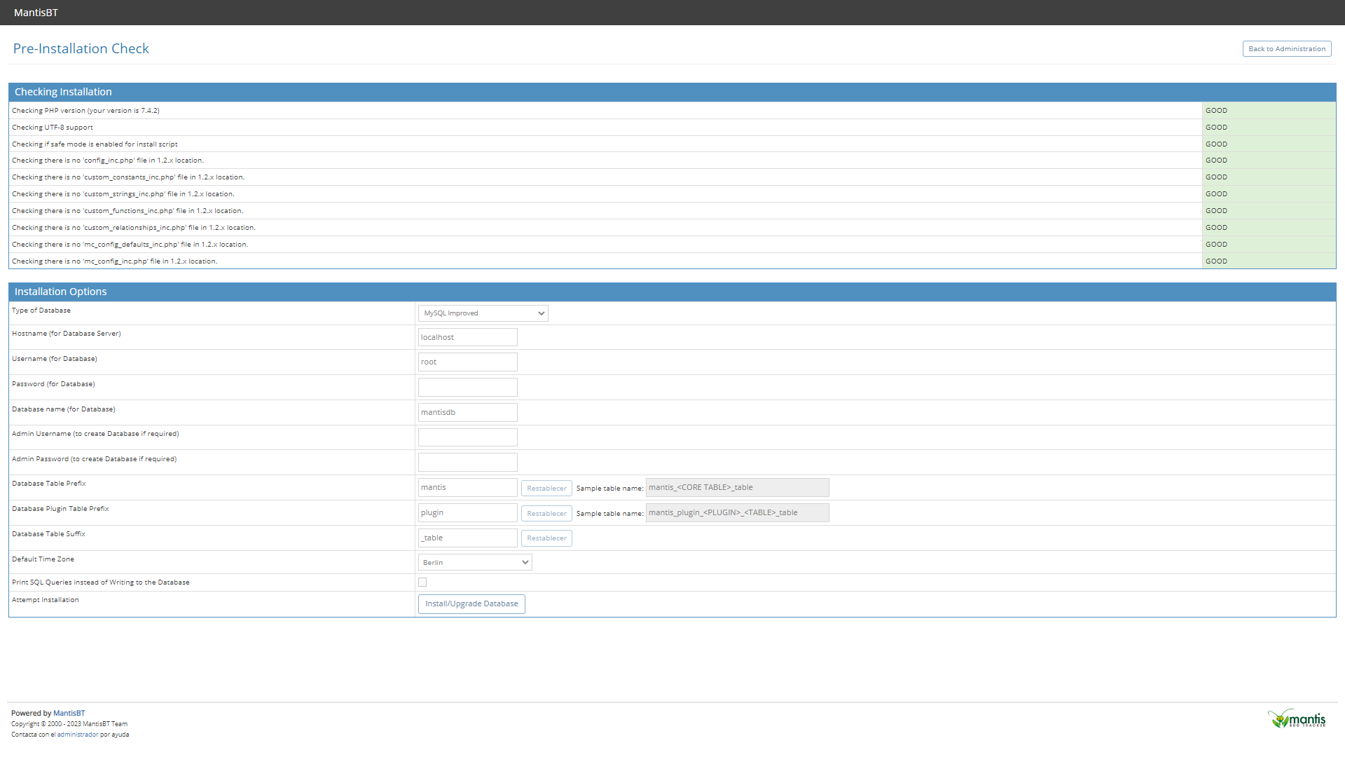The height and width of the screenshot is (757, 1345).
Task: Click Install/Upgrade Database button
Action: [471, 604]
